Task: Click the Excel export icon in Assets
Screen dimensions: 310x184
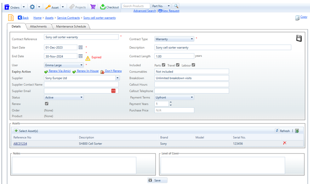Action: click(x=297, y=131)
